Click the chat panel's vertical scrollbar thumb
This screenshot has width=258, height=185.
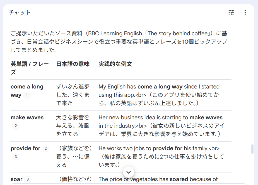[x=252, y=149]
